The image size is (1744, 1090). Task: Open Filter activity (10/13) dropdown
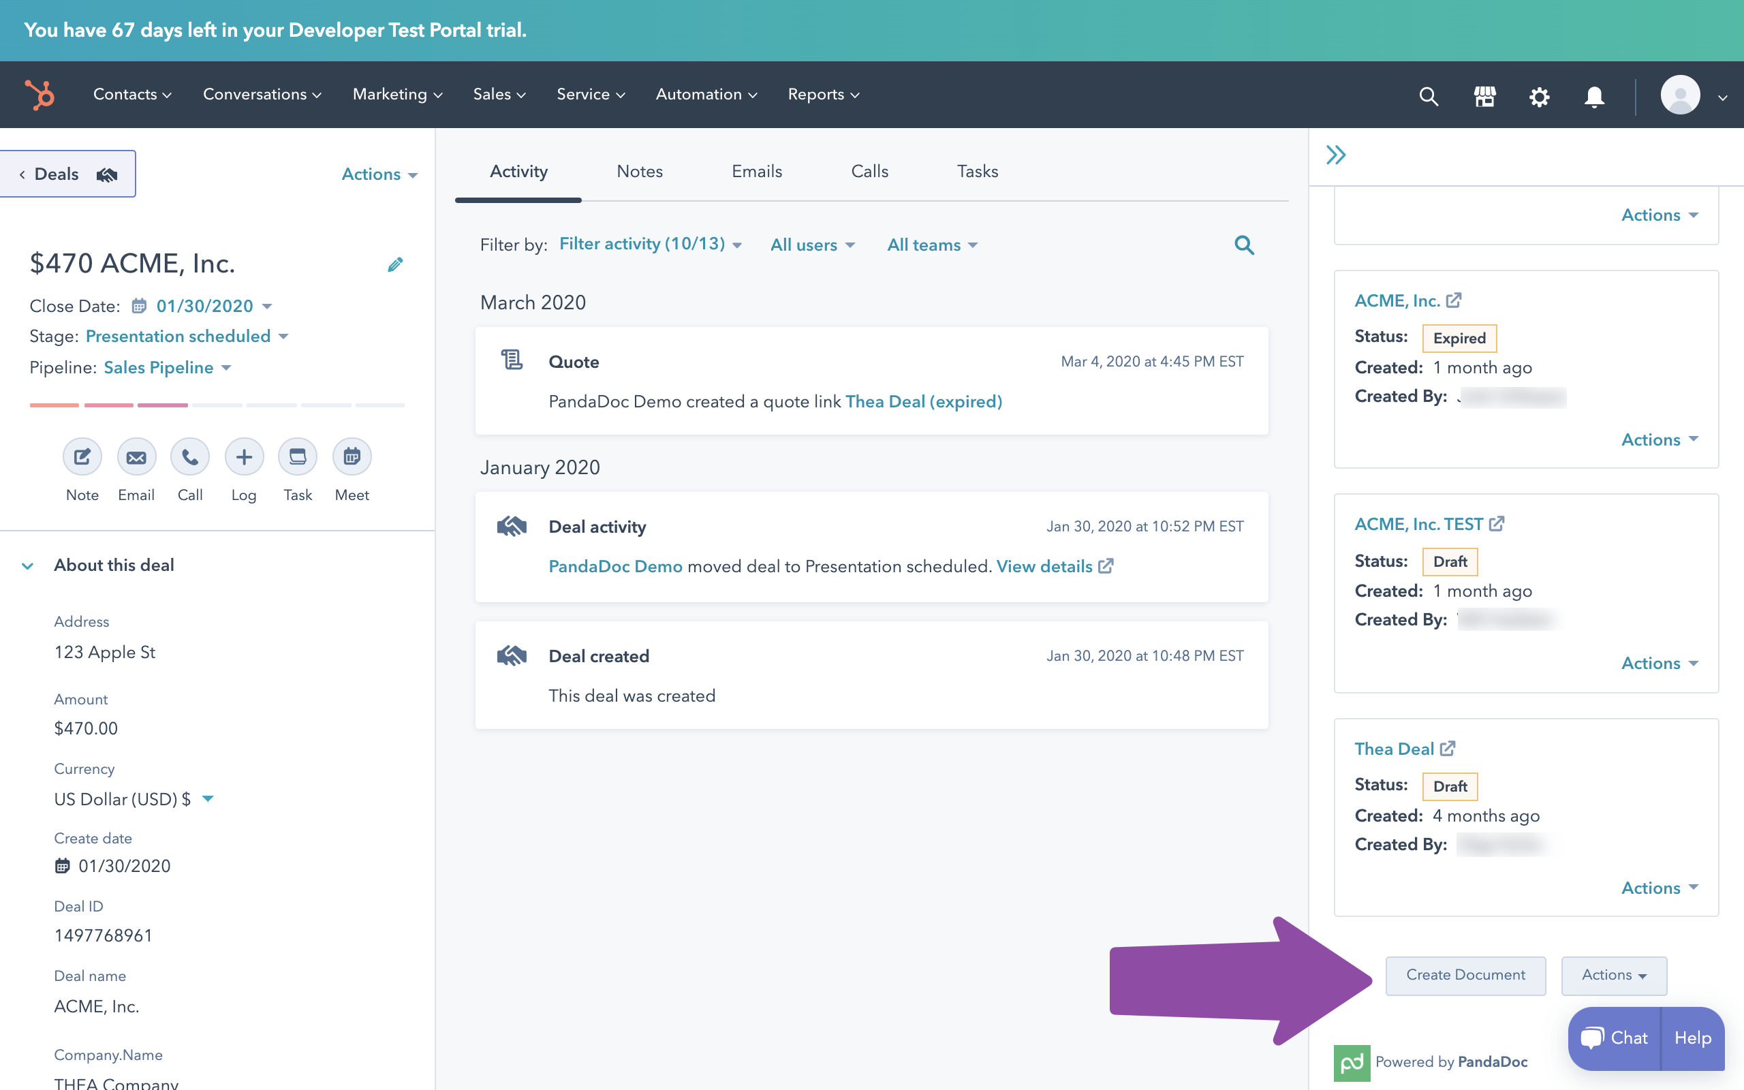[x=650, y=245]
